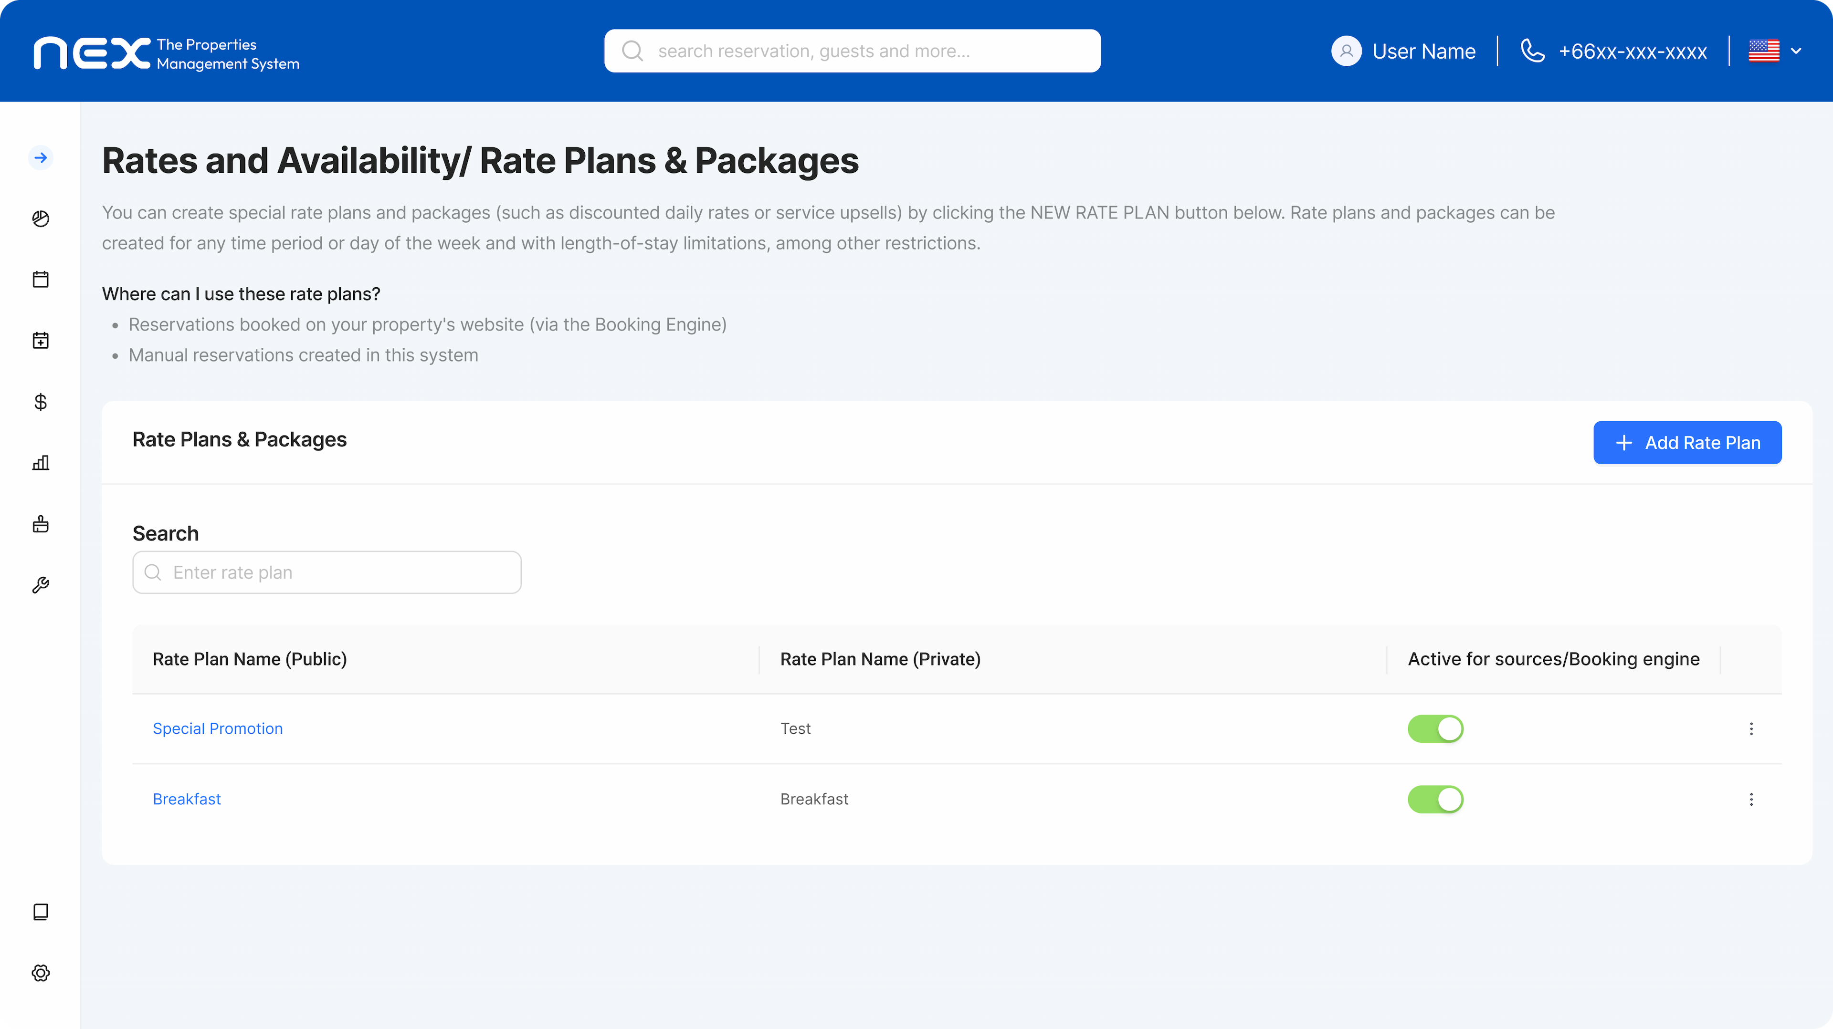Click the housekeeping icon in sidebar
1833x1029 pixels.
(41, 524)
